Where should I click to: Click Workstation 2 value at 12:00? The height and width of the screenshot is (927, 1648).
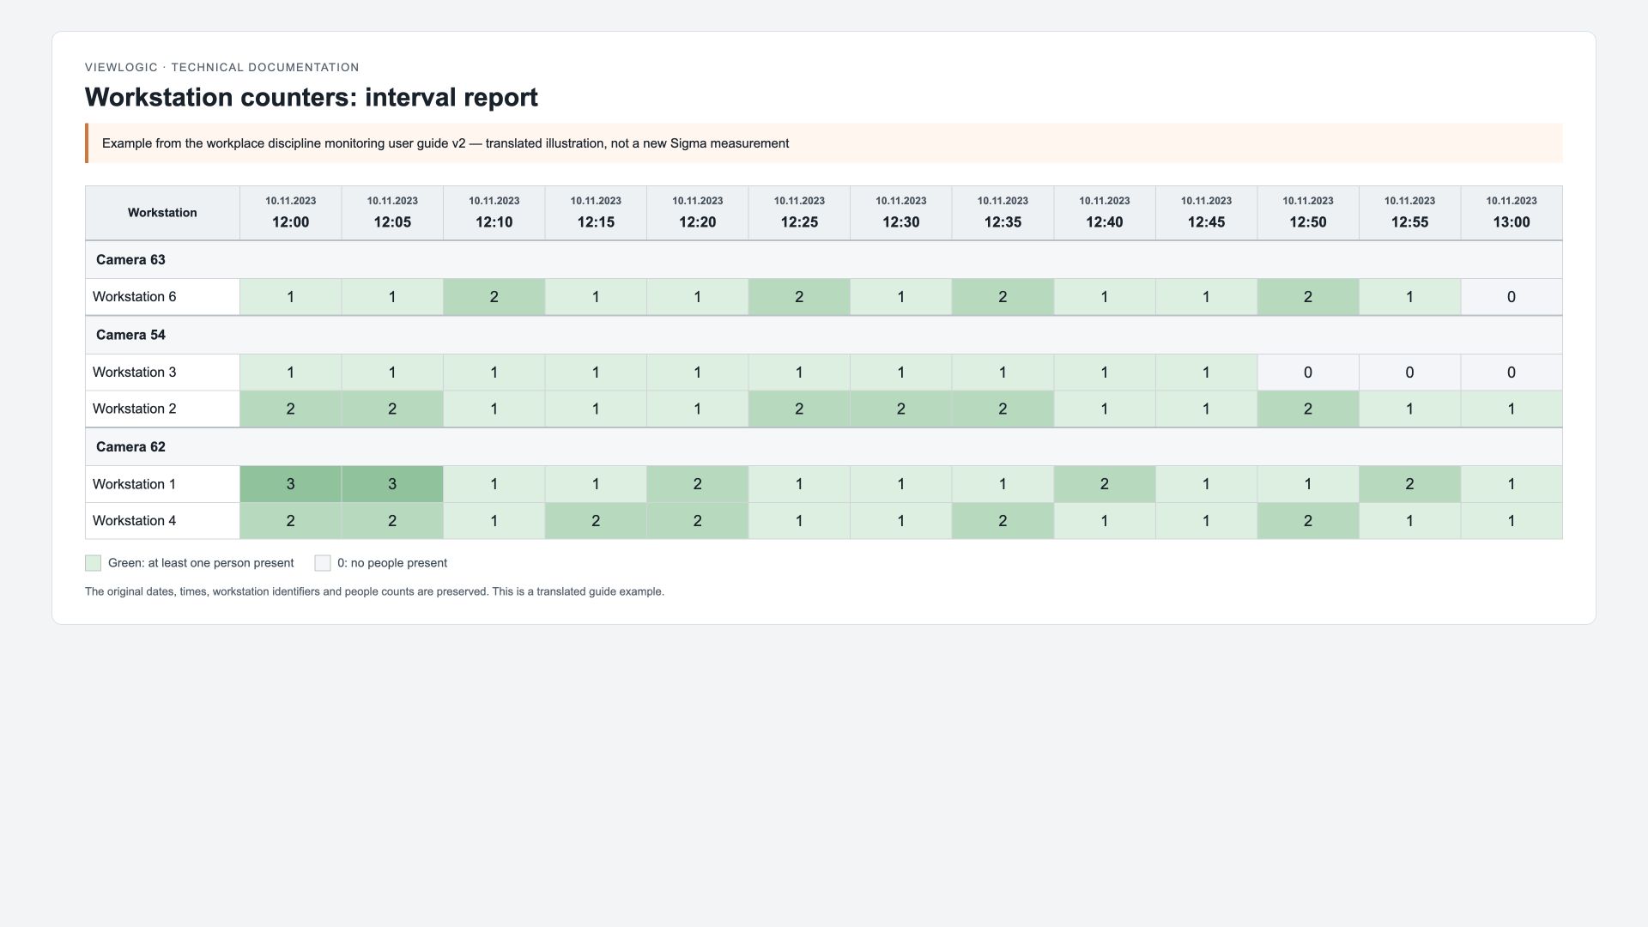coord(290,409)
